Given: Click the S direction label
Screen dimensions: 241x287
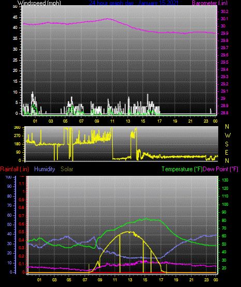Looking at the screenshot, I should (x=227, y=144).
